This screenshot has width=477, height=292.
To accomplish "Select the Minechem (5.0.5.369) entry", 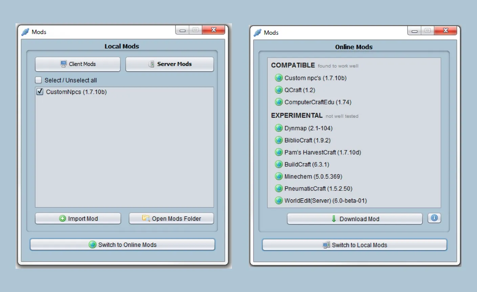I will pyautogui.click(x=313, y=176).
